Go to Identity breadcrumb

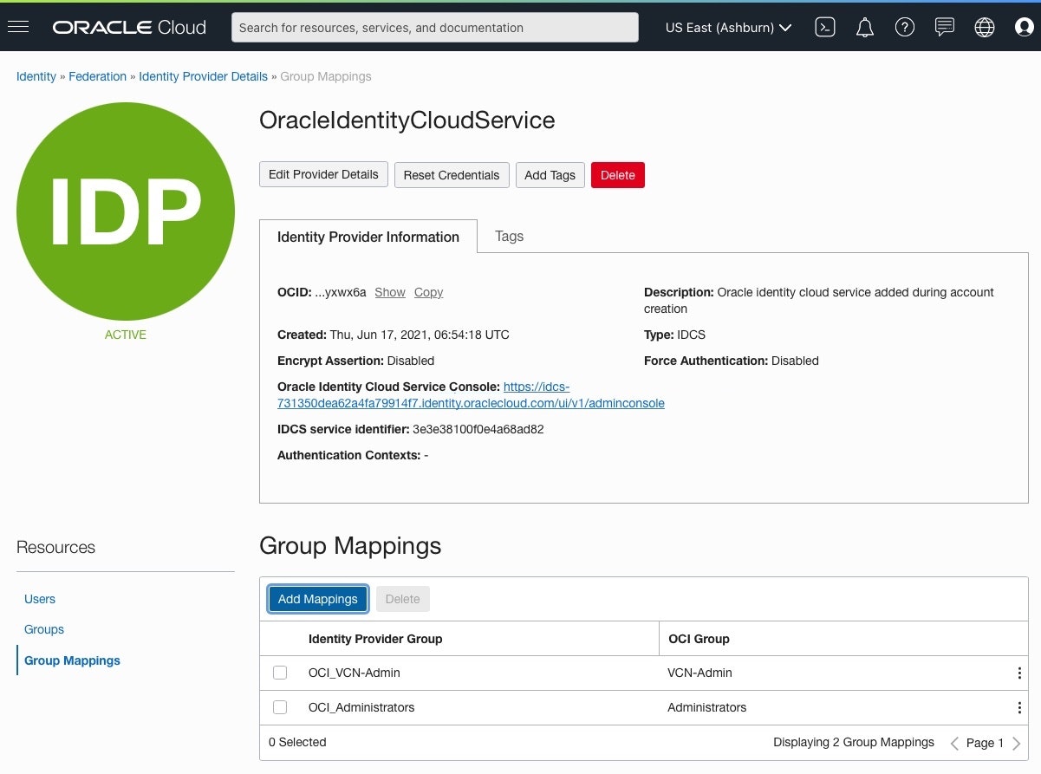click(36, 76)
